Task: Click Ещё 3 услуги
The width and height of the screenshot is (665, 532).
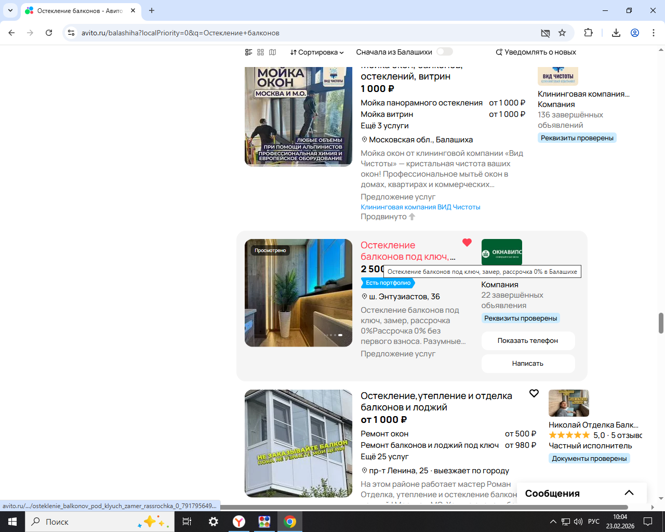Action: tap(384, 126)
